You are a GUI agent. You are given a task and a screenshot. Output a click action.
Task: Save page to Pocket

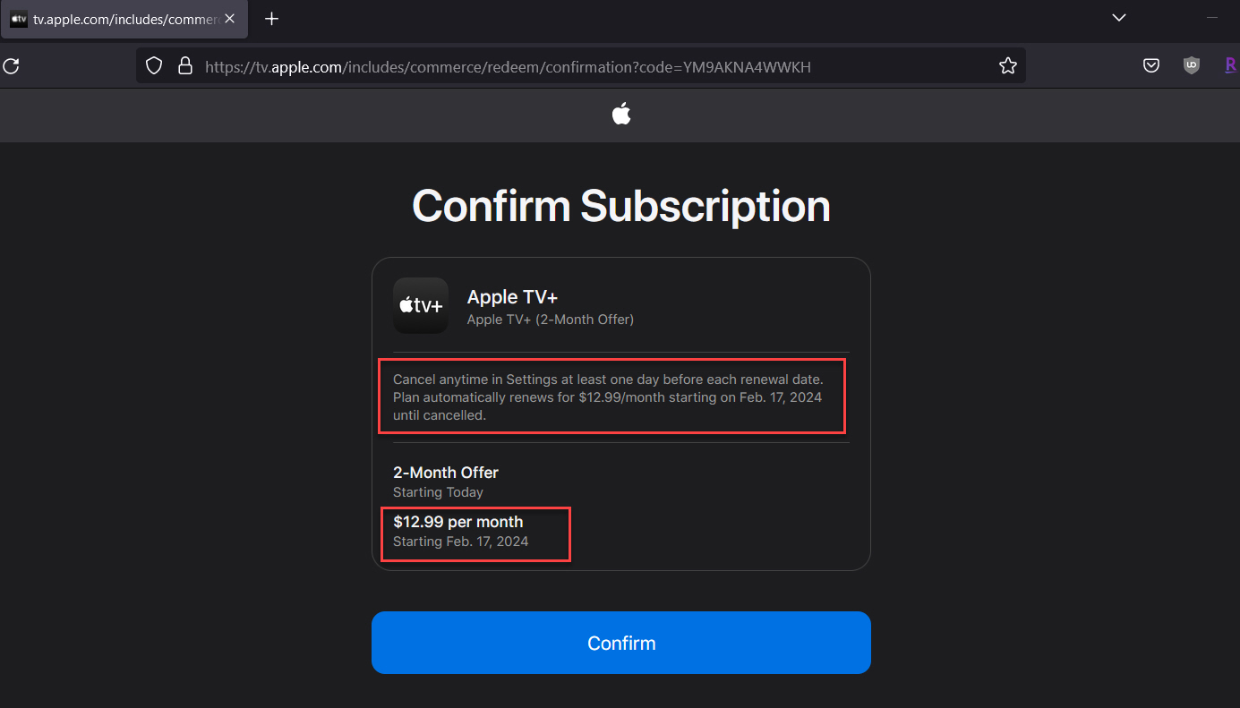tap(1151, 65)
